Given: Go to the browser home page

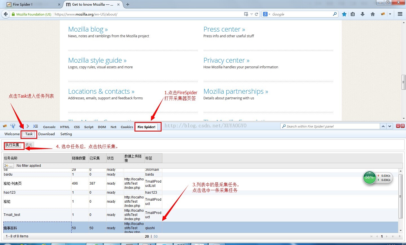Looking at the screenshot, I should click(373, 14).
